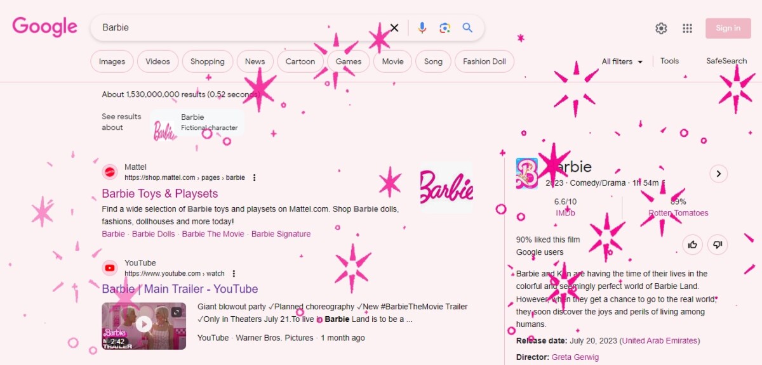Click the shop.mattel.com URL breadcrumb
The height and width of the screenshot is (365, 762).
(x=185, y=178)
